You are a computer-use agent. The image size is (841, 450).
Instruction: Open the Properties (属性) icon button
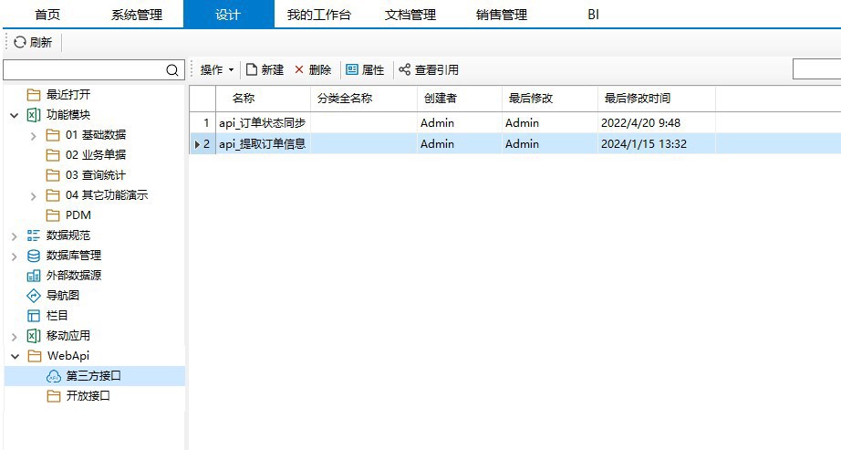[x=352, y=70]
